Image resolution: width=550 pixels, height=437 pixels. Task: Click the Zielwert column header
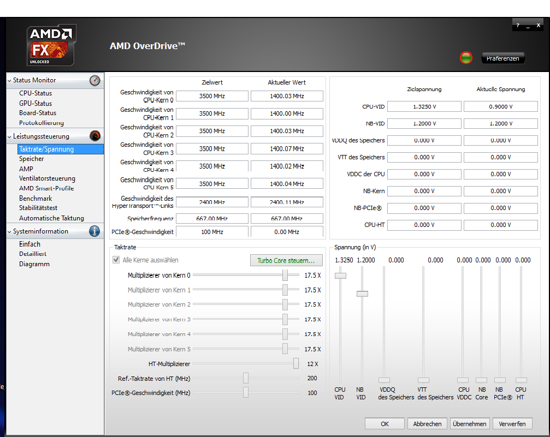click(x=212, y=82)
